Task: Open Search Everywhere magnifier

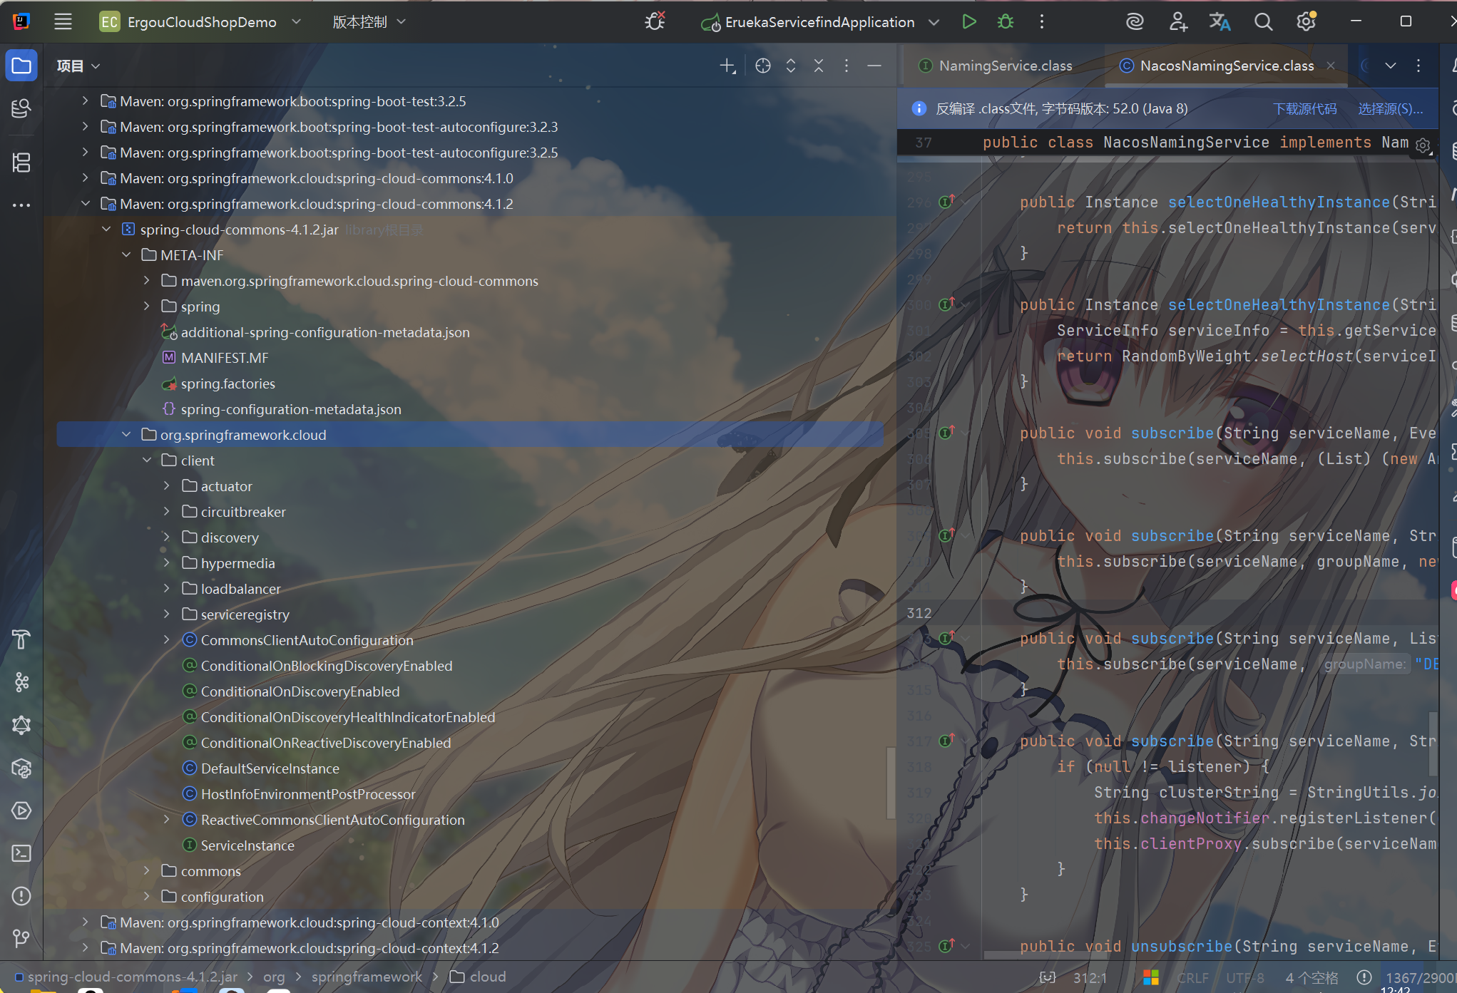Action: (1263, 21)
